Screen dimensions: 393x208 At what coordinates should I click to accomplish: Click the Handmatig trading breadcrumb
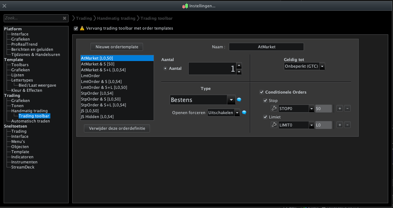coord(116,18)
